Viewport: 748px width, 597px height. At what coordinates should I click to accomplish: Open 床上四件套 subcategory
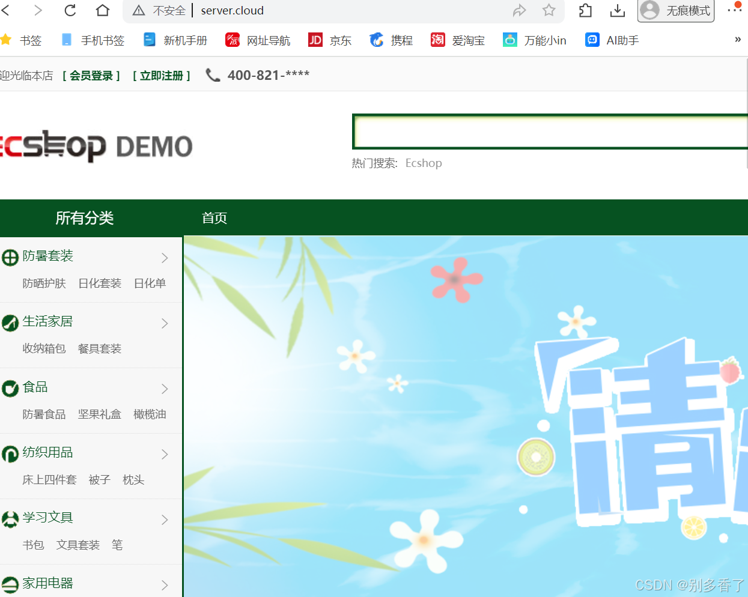[50, 479]
